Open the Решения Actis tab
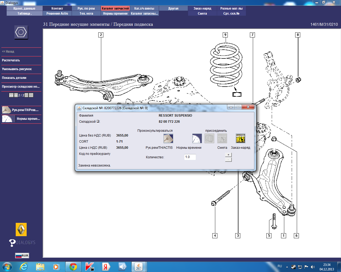The width and height of the screenshot is (341, 272). point(57,14)
